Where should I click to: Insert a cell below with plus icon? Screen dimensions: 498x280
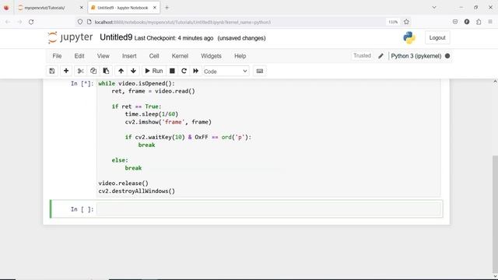pos(66,71)
